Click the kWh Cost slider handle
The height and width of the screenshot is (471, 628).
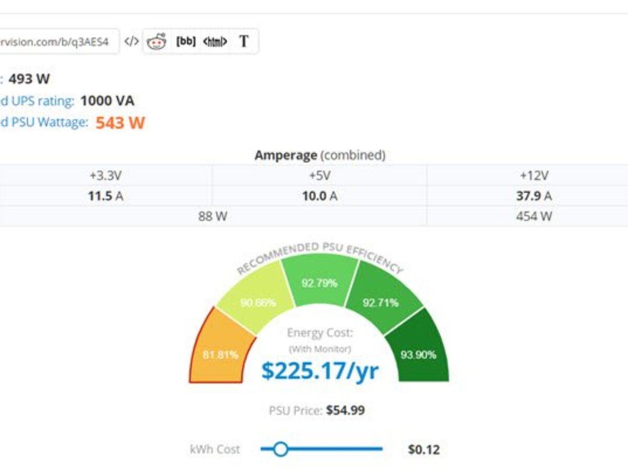pos(281,449)
